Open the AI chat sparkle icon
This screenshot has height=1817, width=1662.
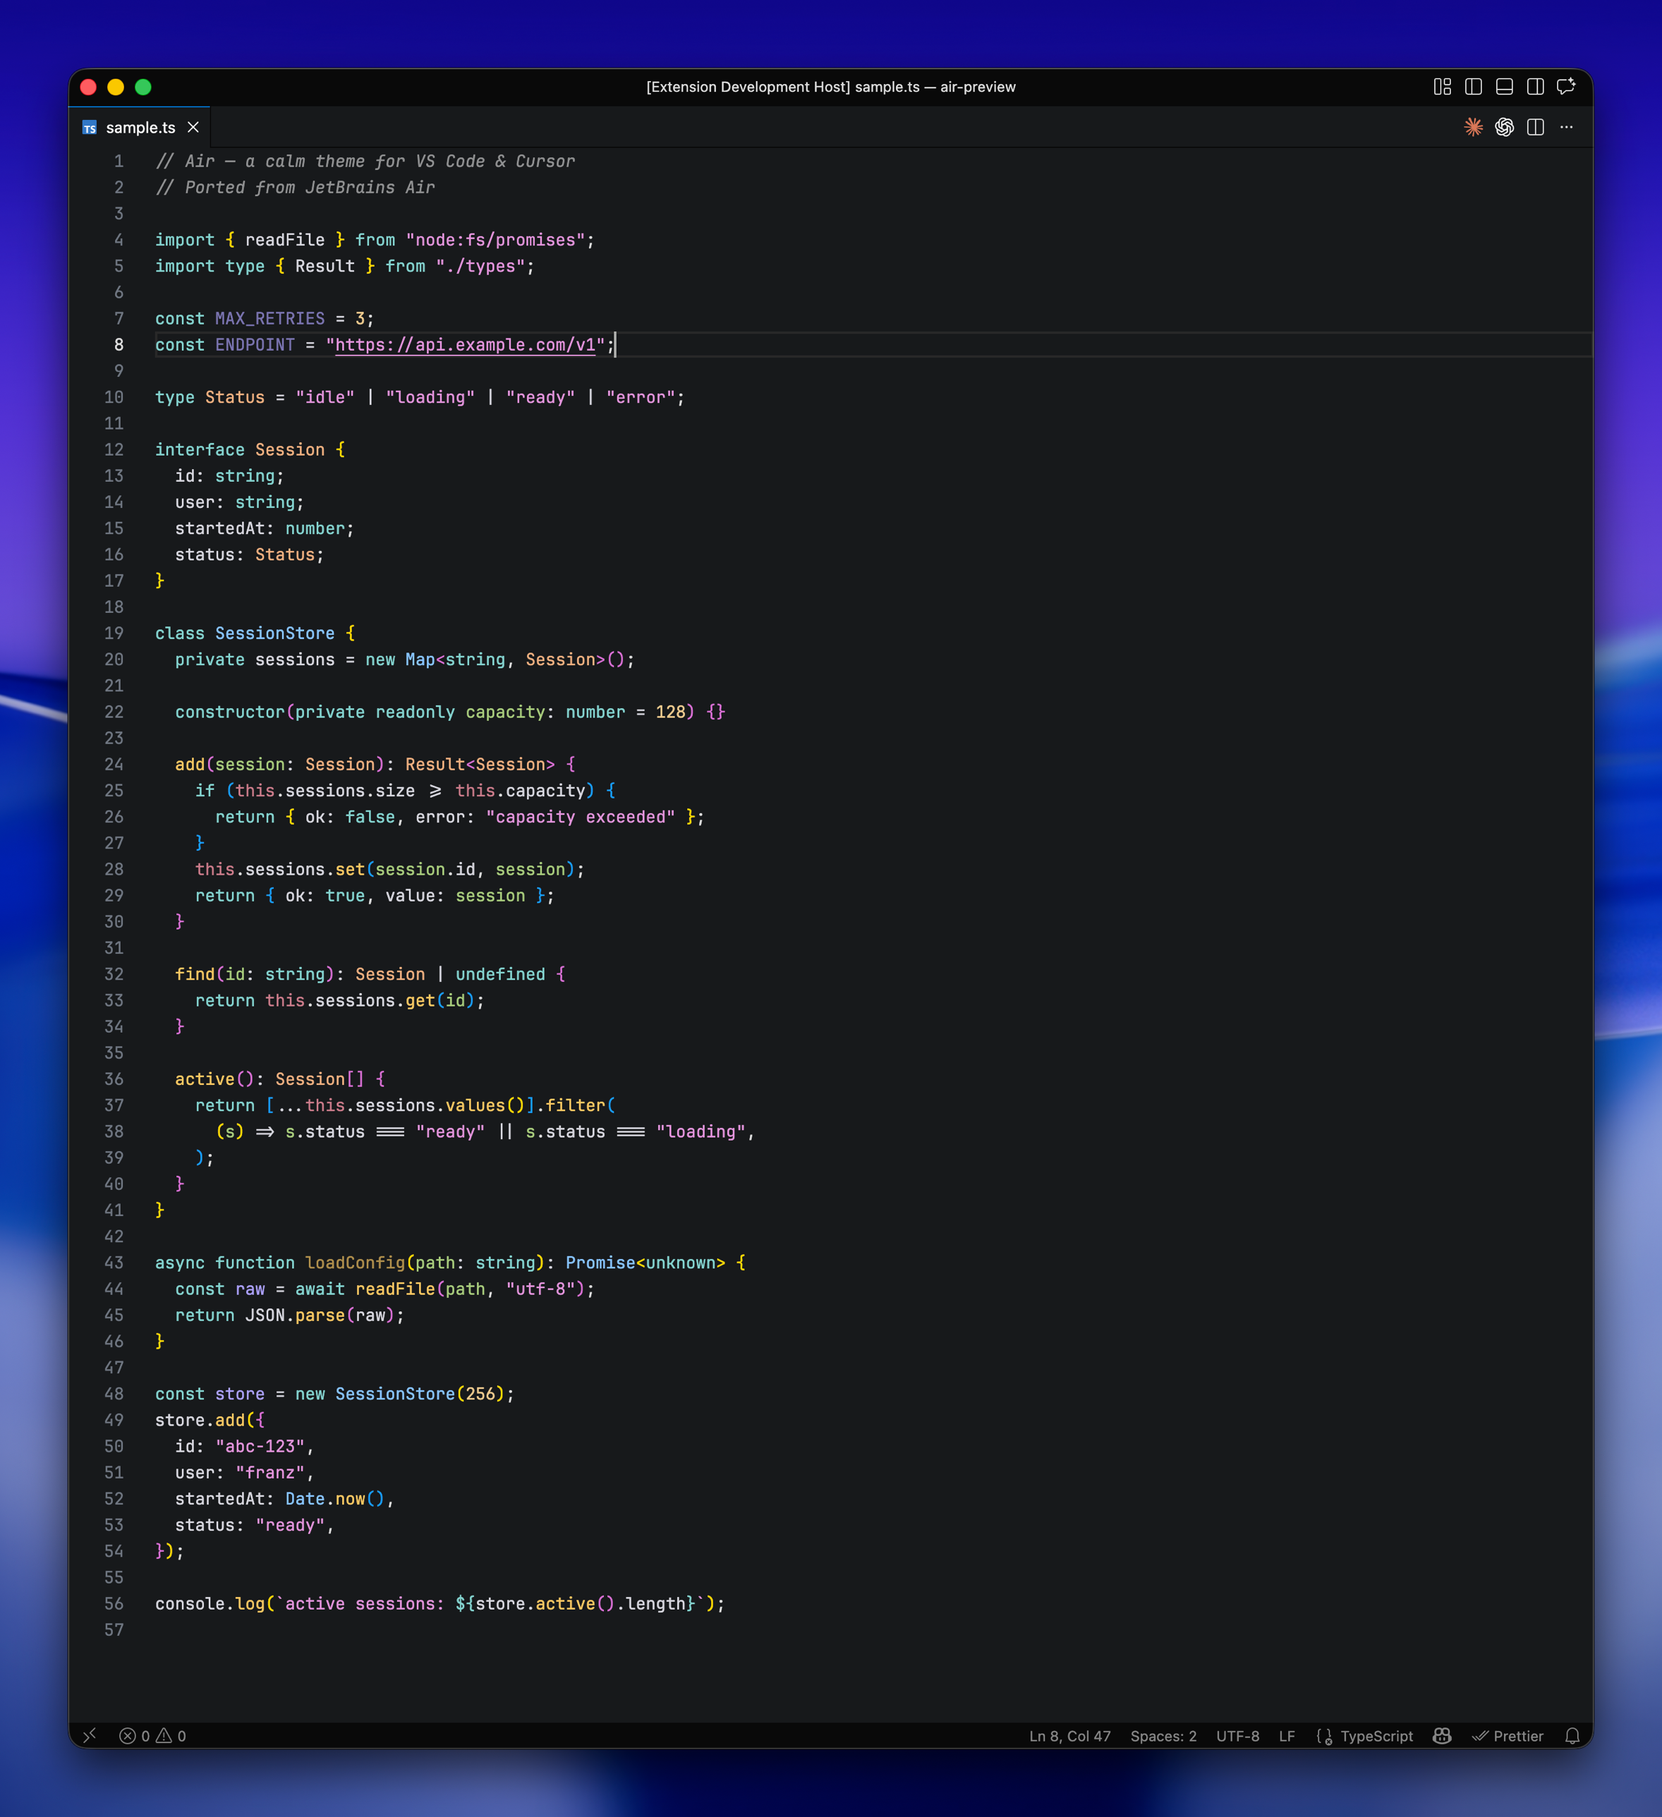(1567, 87)
